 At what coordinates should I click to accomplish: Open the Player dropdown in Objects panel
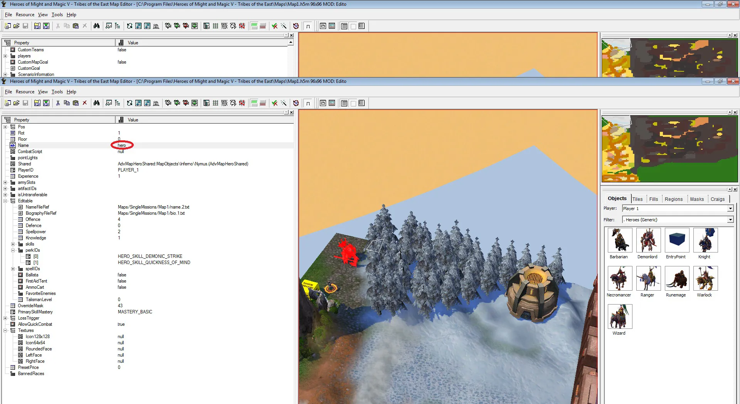coord(730,209)
